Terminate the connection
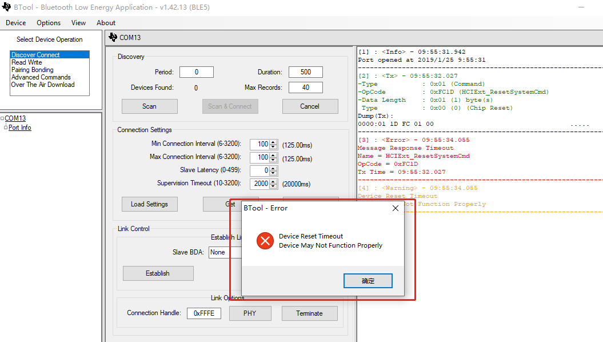Screen dimensions: 603x342 (x=310, y=313)
